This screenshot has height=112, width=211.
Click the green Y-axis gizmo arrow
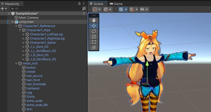(147, 64)
